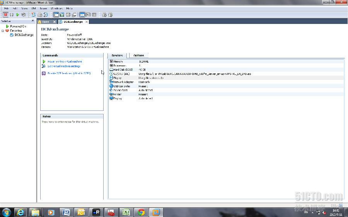Close the DC&Exchange tab

coord(87,22)
